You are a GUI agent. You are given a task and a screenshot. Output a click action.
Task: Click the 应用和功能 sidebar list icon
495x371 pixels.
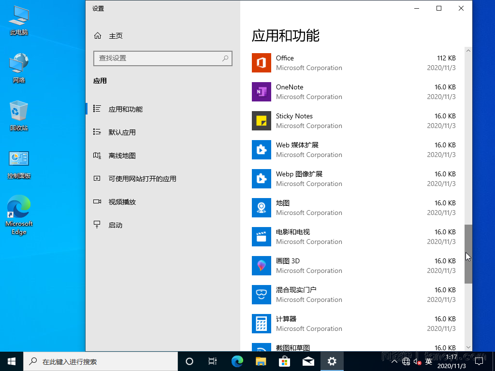click(97, 109)
